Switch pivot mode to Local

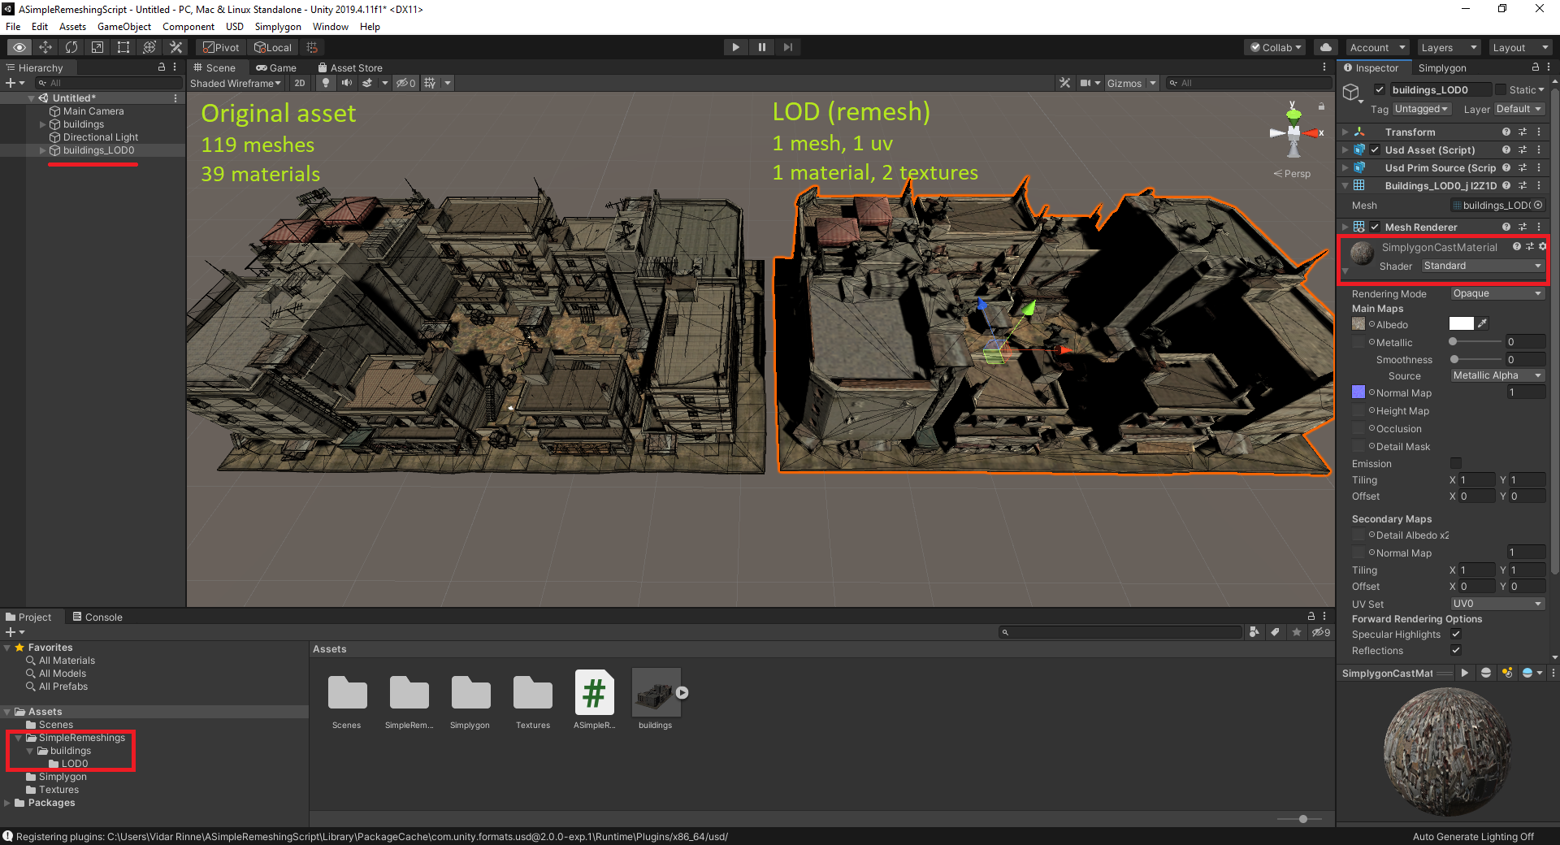click(x=273, y=46)
